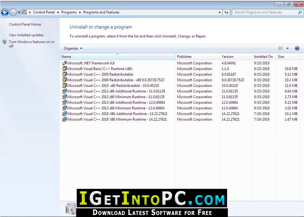Select Programs breadcrumb
Screen dimensions: 304x217
pyautogui.click(x=69, y=12)
